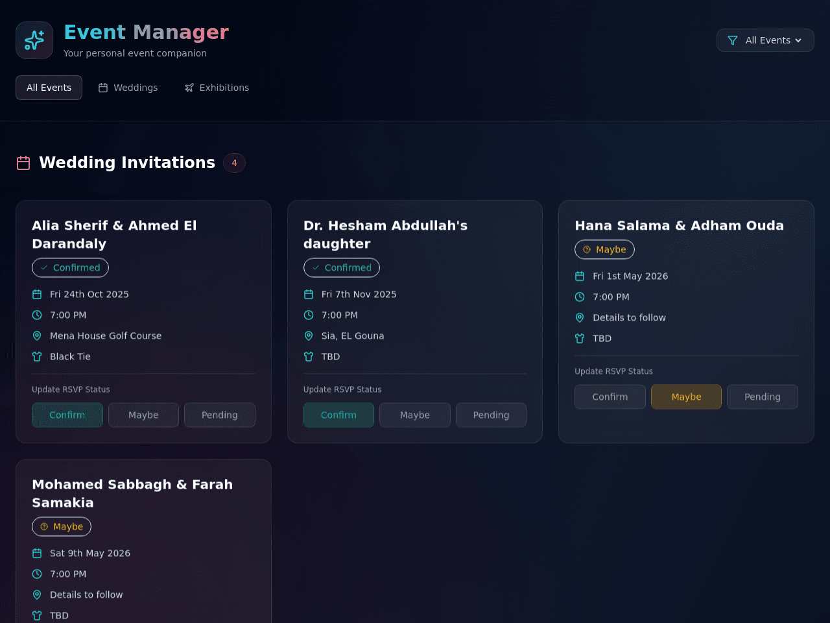Image resolution: width=830 pixels, height=623 pixels.
Task: Click the location pin beside Mena House Golf Course
Action: [x=37, y=336]
